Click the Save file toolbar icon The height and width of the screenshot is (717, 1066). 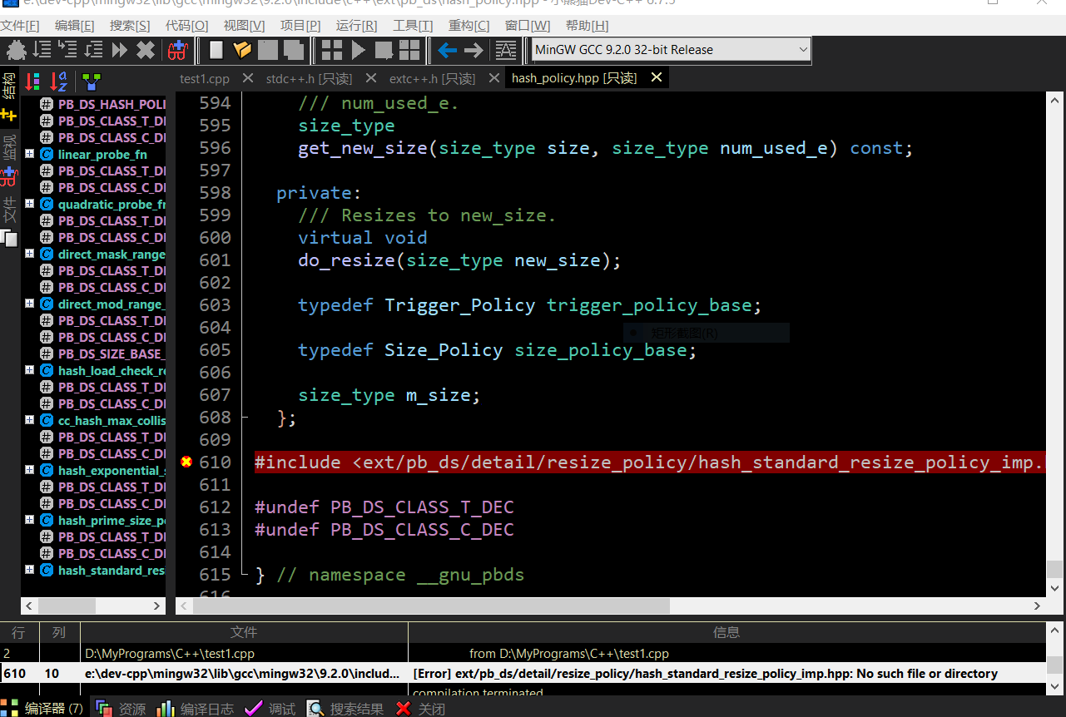[267, 50]
